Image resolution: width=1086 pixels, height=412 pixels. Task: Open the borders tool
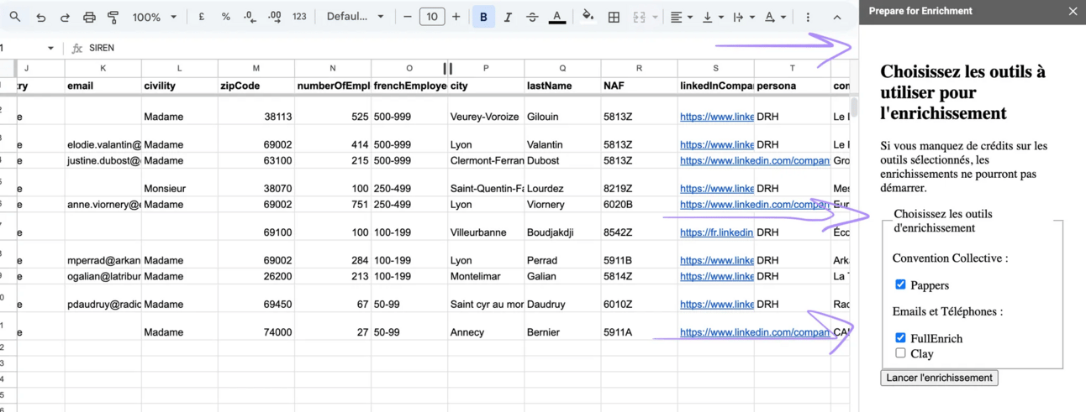point(614,17)
